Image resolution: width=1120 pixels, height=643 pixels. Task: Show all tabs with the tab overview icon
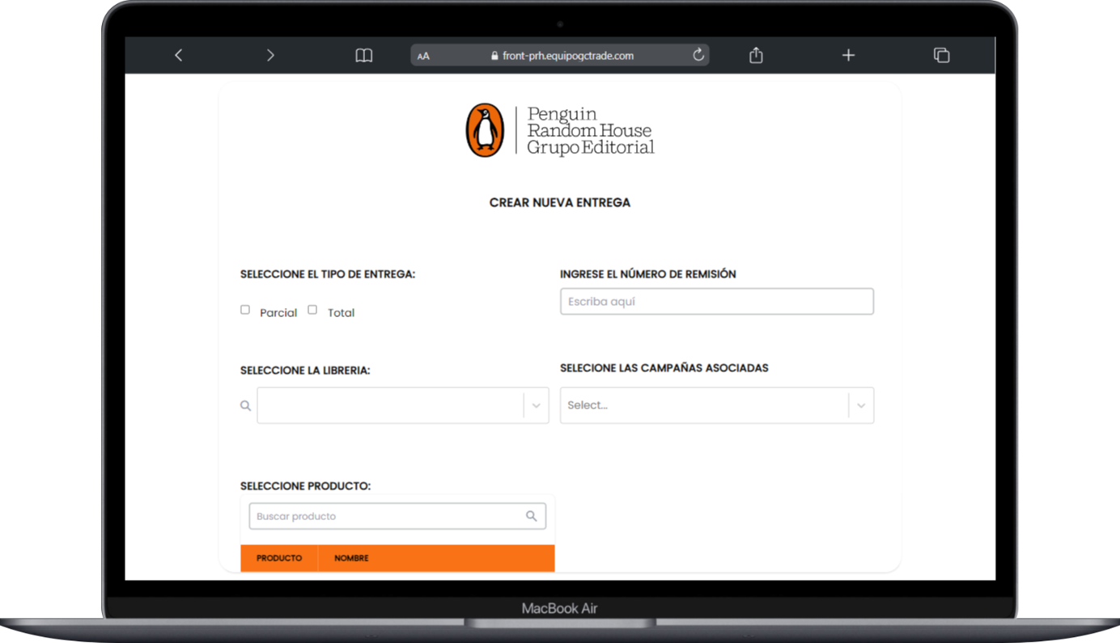(941, 55)
